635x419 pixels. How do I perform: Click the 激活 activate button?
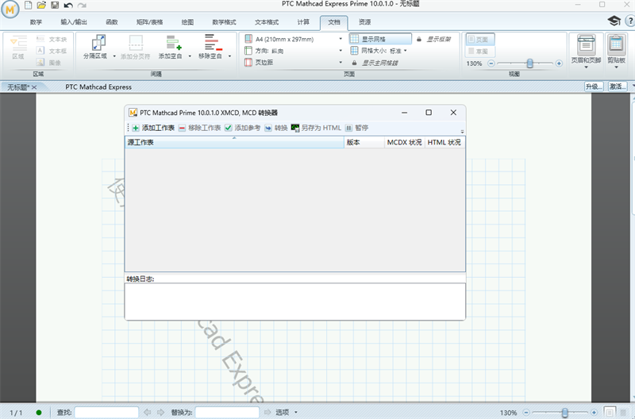point(618,86)
